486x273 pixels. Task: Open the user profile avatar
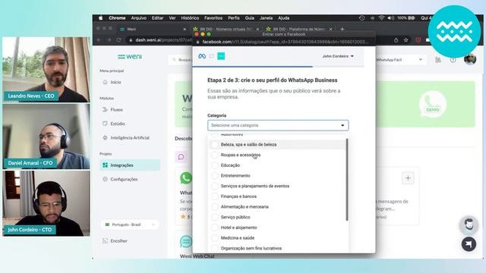click(x=470, y=59)
